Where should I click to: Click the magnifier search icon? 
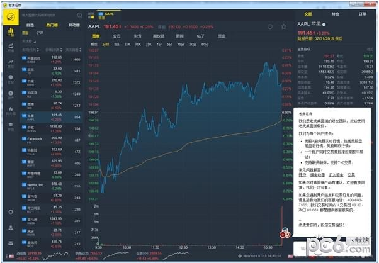tap(80, 15)
